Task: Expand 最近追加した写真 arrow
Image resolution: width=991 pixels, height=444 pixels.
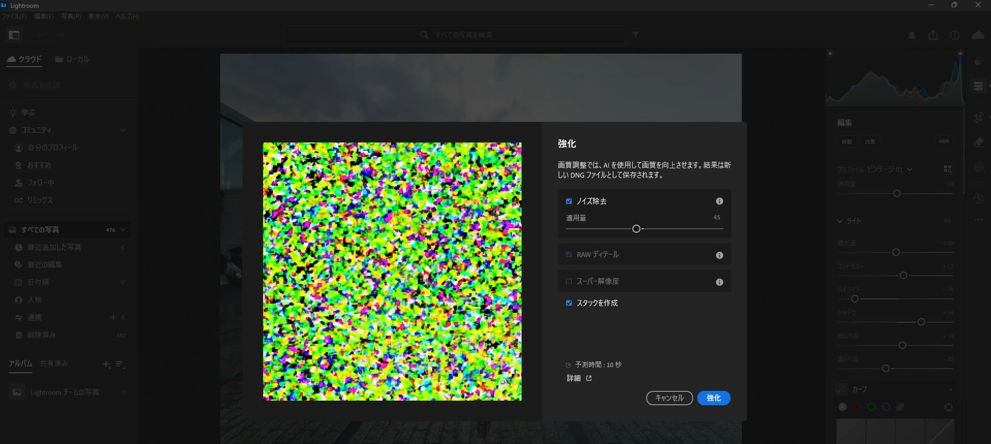Action: pyautogui.click(x=123, y=247)
